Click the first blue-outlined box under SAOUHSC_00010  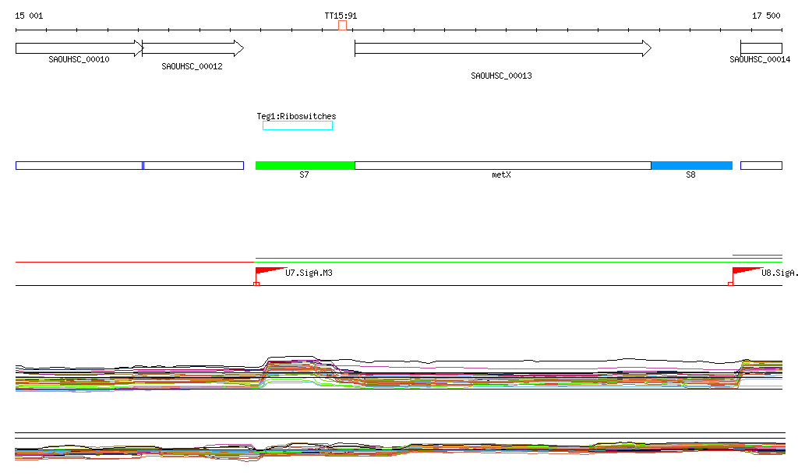[79, 165]
